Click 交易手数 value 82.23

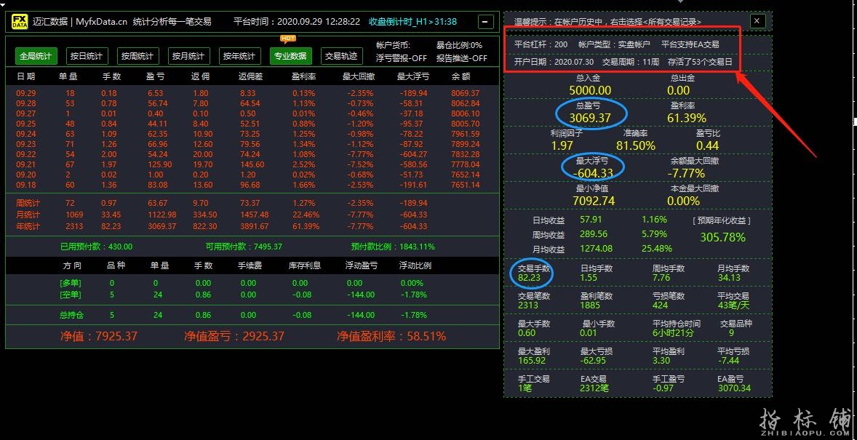click(x=530, y=278)
